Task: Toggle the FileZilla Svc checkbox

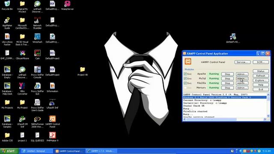Action: (x=185, y=83)
